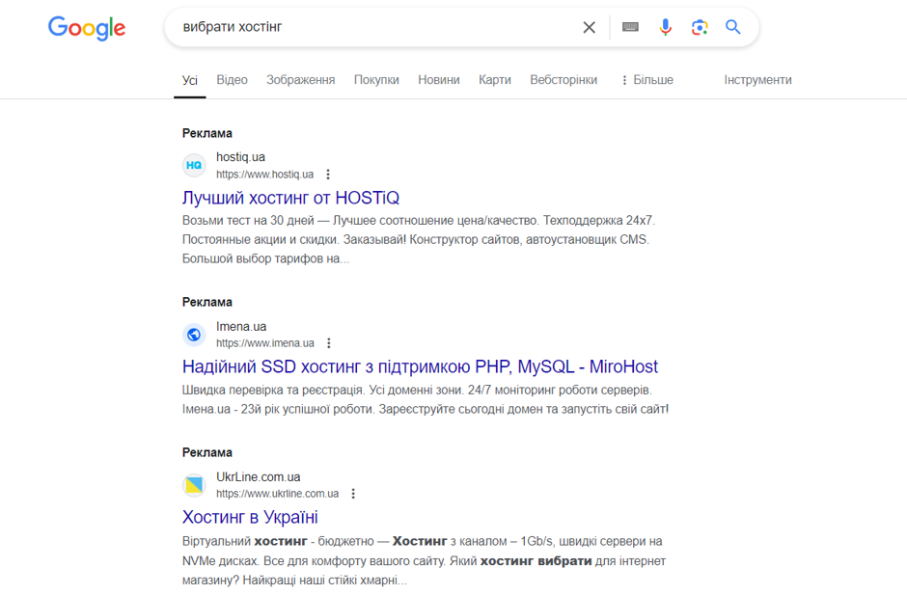The width and height of the screenshot is (907, 595).
Task: Submit search with the magnifying glass icon
Action: tap(733, 27)
